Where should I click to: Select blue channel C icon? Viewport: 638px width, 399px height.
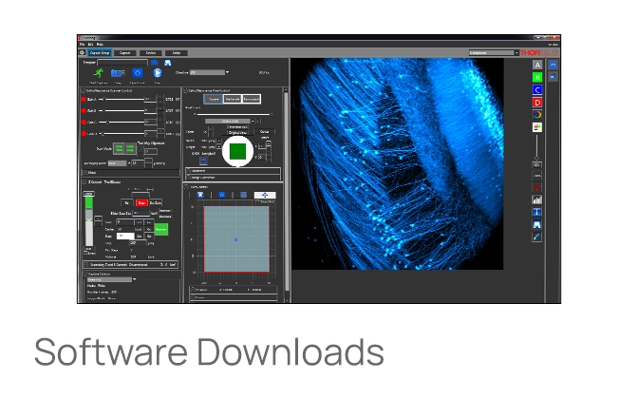click(537, 89)
